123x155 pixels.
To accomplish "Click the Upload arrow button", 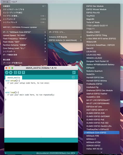I will (11, 72).
